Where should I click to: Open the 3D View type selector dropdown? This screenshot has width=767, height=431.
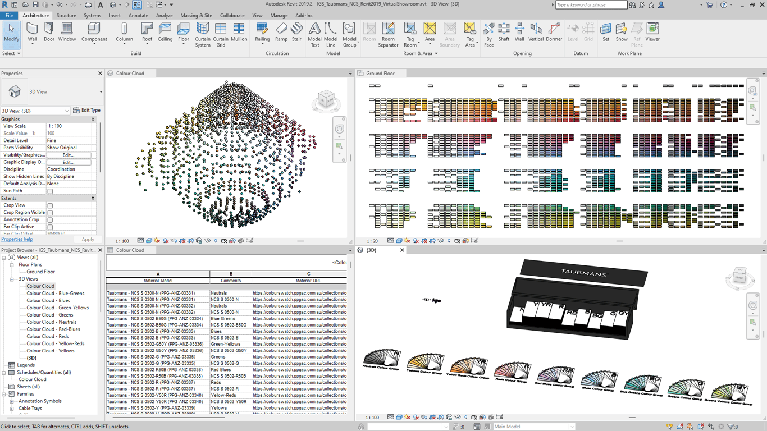[101, 92]
